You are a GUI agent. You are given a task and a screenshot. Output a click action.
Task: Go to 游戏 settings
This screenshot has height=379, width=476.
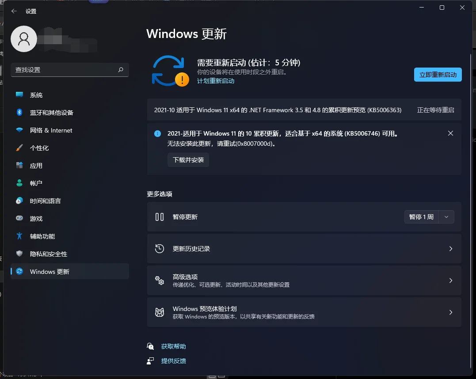pyautogui.click(x=70, y=219)
